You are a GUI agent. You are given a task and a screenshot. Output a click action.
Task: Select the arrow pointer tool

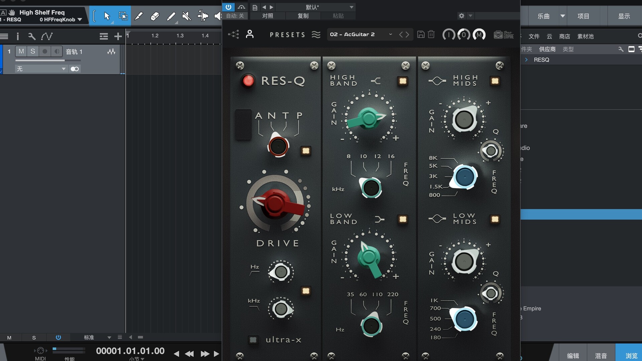tap(107, 16)
